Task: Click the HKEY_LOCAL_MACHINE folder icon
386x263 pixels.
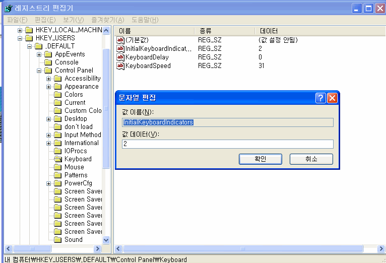Action: click(29, 30)
